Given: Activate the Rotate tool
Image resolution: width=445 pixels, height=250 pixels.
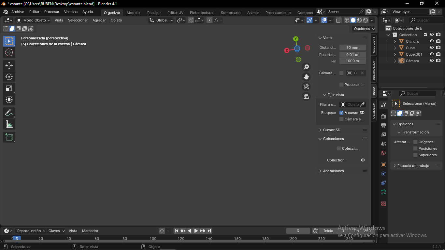Looking at the screenshot, I should click(9, 77).
